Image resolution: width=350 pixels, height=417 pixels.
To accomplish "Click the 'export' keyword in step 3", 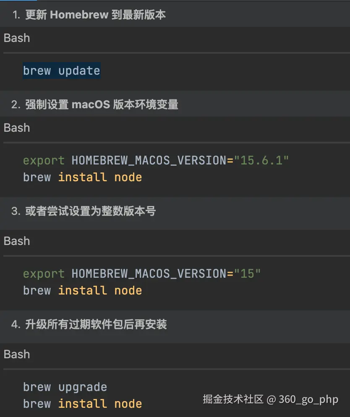I will (x=44, y=274).
